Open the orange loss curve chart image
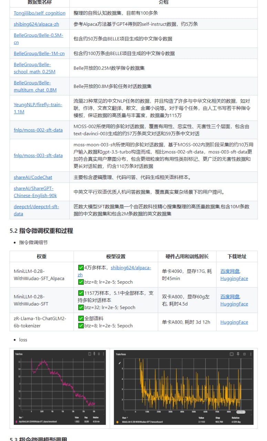267x441 pixels. tap(184, 388)
